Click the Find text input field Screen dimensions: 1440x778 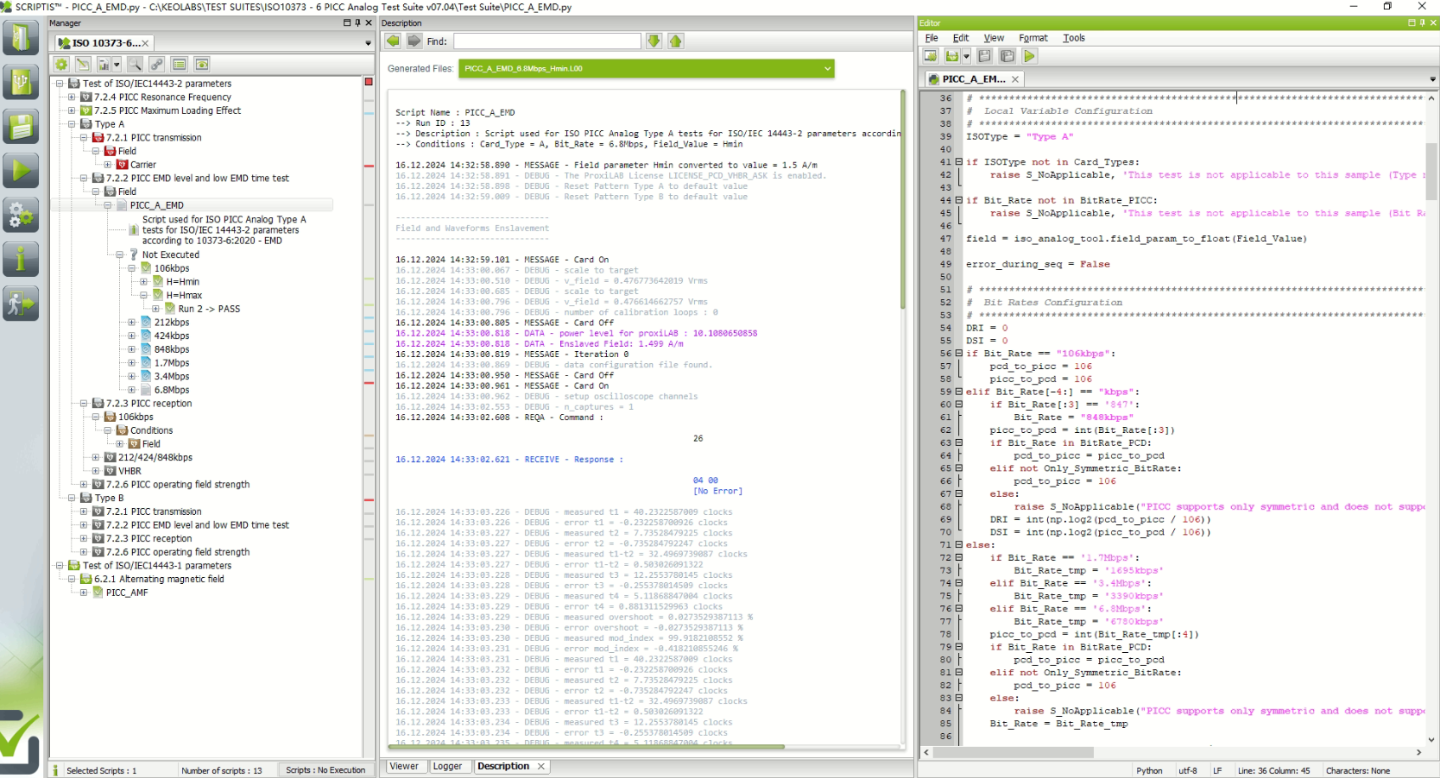tap(546, 41)
